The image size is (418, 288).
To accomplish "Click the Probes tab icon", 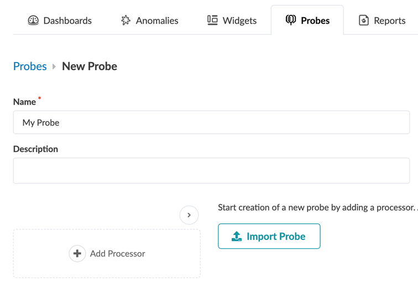I will click(x=291, y=20).
